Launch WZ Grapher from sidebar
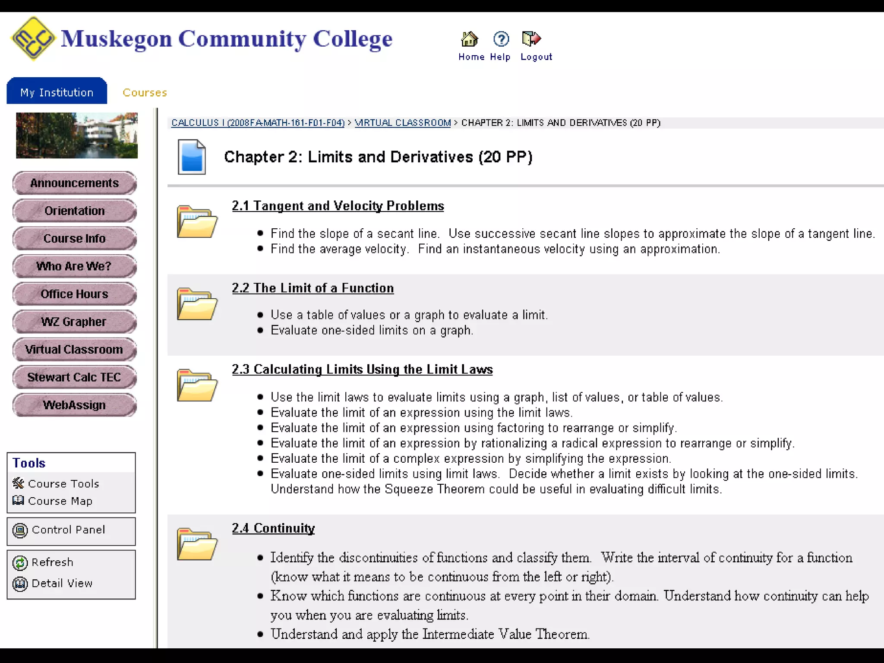Screen dimensions: 884x663 tap(74, 322)
